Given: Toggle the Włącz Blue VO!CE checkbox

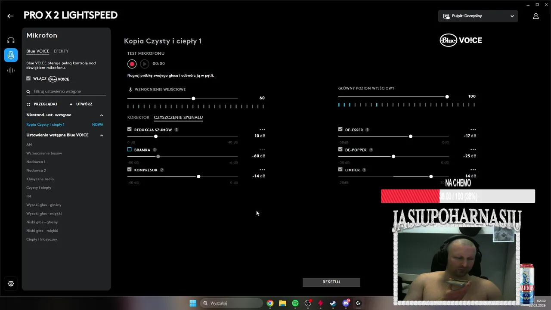Looking at the screenshot, I should [28, 79].
